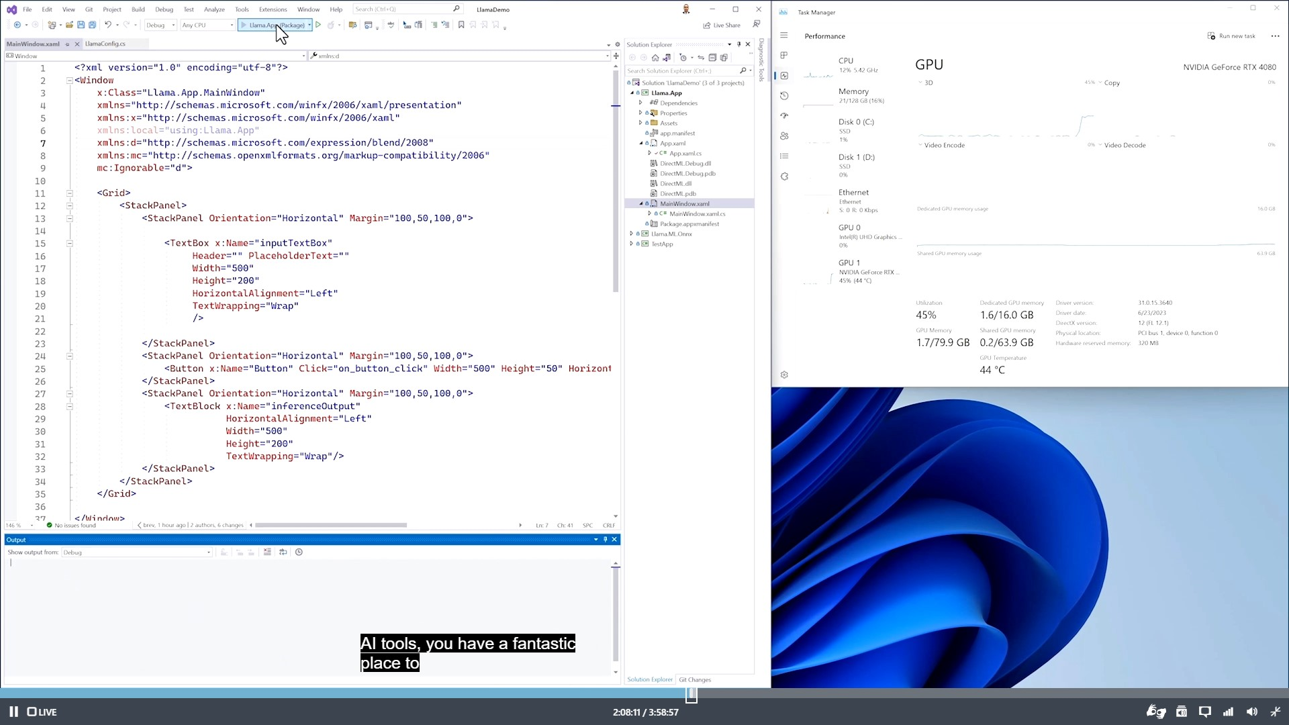Click Visual Studio search box (Ctrl+Q)

(408, 9)
